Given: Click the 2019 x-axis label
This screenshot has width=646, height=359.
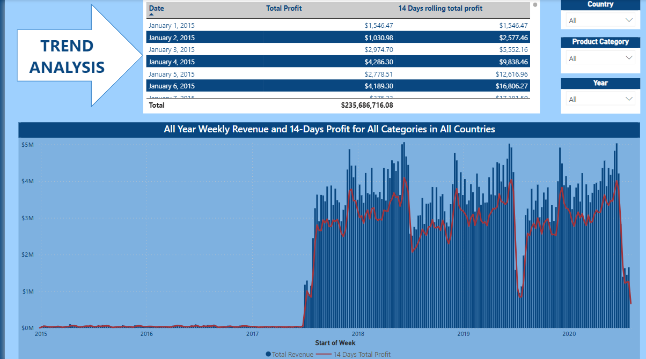Looking at the screenshot, I should coord(464,334).
